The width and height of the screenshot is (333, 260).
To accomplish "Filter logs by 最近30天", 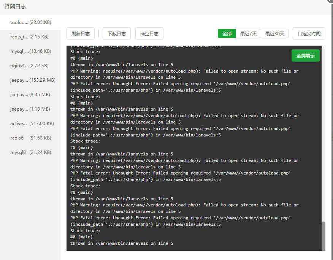I will 274,33.
